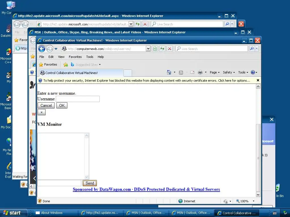Click page scrollbar up arrow
This screenshot has width=290, height=217.
258,86
